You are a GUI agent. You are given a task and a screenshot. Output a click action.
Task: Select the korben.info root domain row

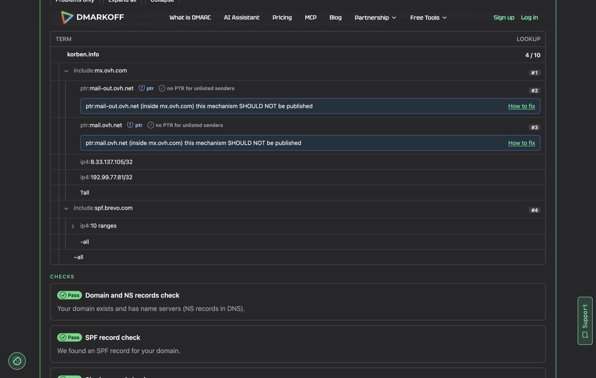pyautogui.click(x=298, y=55)
